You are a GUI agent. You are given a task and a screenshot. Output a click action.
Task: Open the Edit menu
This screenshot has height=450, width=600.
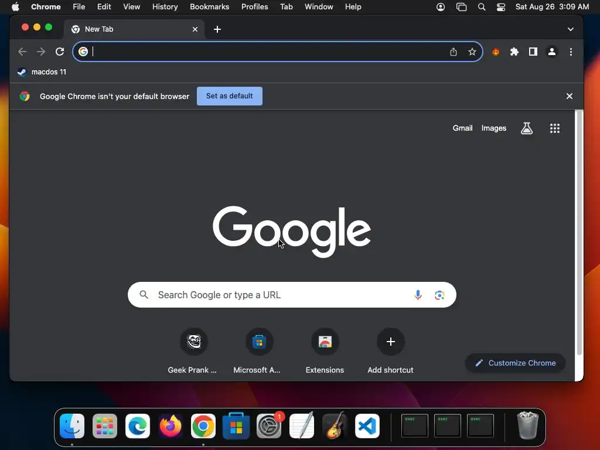point(104,7)
